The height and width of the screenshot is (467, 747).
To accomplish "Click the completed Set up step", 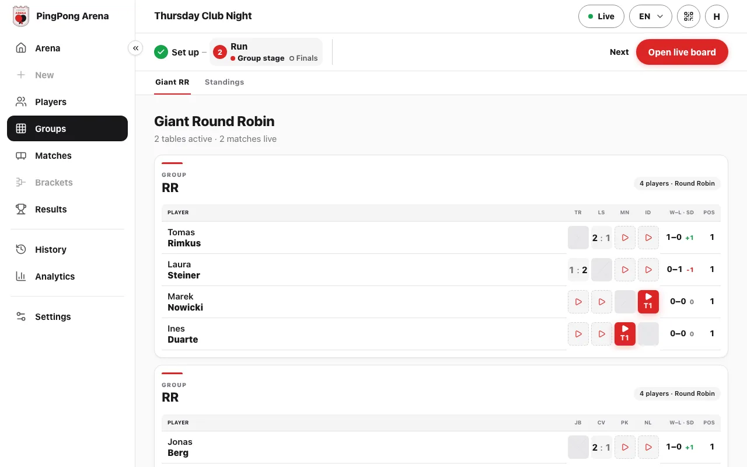I will 177,52.
